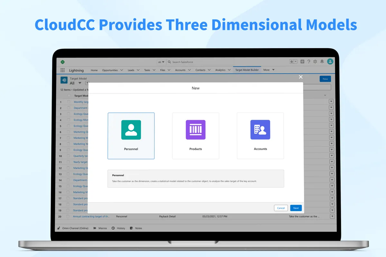The image size is (386, 257).
Task: Check the checkbox for row 11
Action: (69, 162)
